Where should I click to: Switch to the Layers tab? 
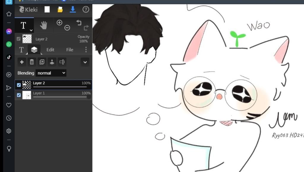34,50
